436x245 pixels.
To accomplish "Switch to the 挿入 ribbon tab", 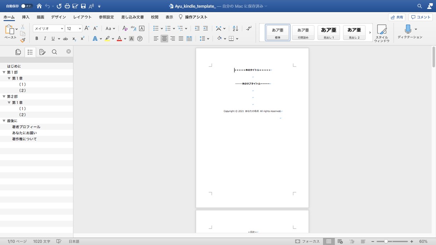I will click(26, 17).
